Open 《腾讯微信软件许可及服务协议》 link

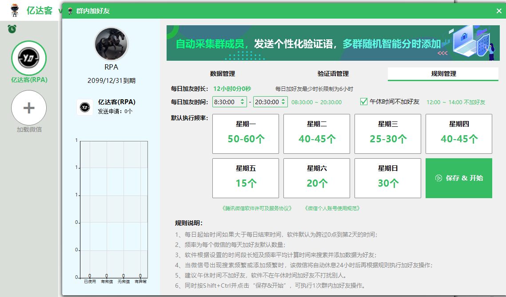(257, 208)
